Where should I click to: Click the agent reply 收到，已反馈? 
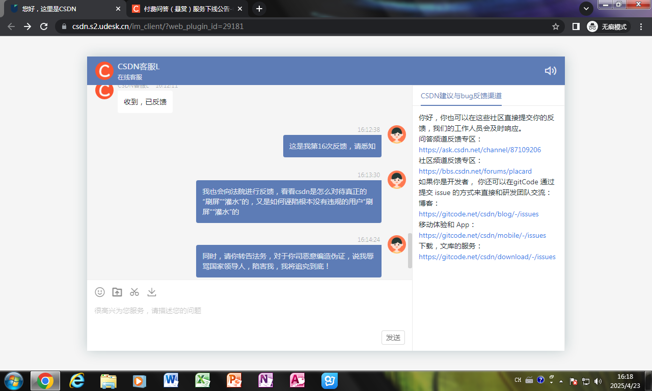click(145, 102)
